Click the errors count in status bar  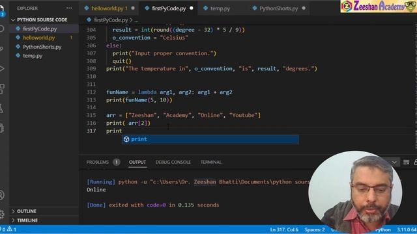3,229
